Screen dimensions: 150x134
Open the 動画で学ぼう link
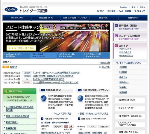coord(12,122)
